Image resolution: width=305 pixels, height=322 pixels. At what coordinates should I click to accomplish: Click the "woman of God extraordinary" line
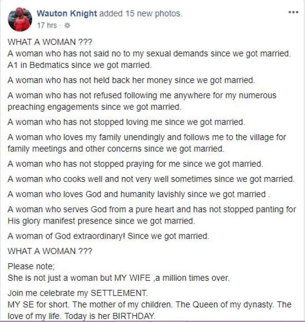(x=108, y=236)
